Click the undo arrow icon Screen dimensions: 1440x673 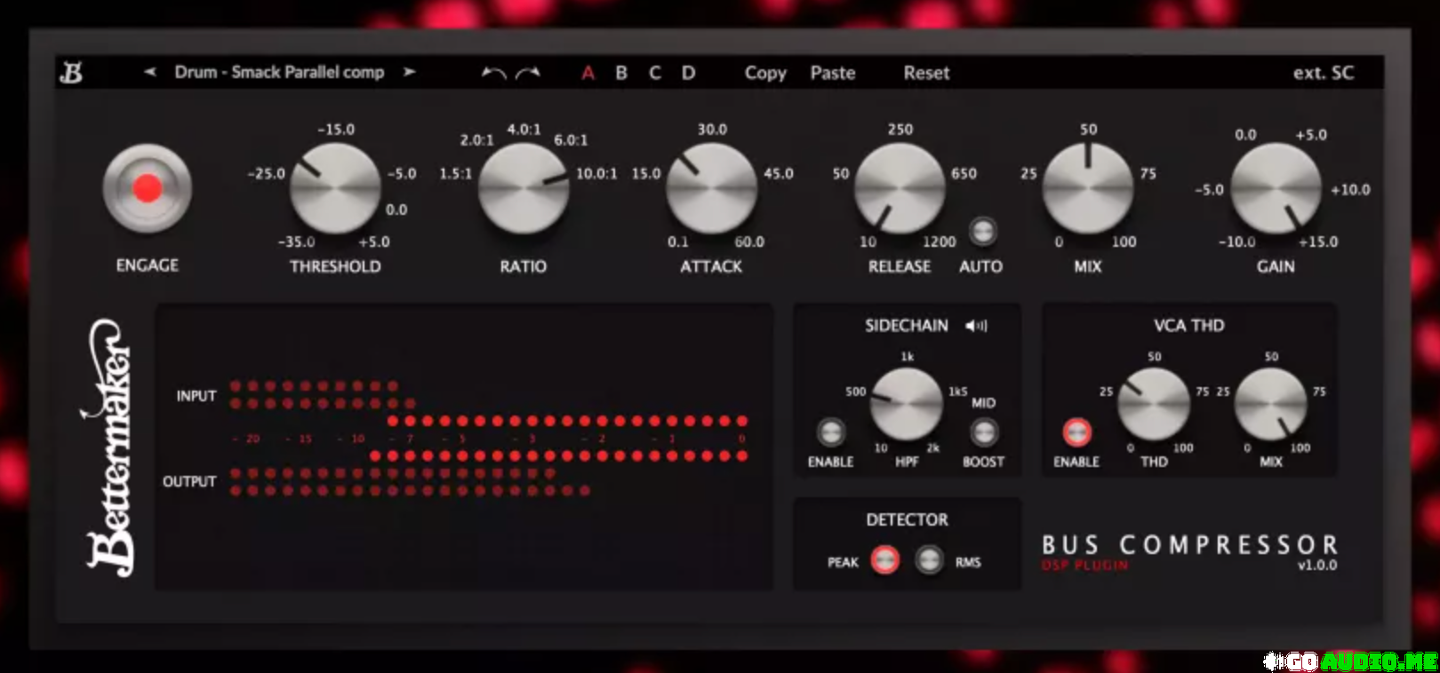pyautogui.click(x=493, y=73)
